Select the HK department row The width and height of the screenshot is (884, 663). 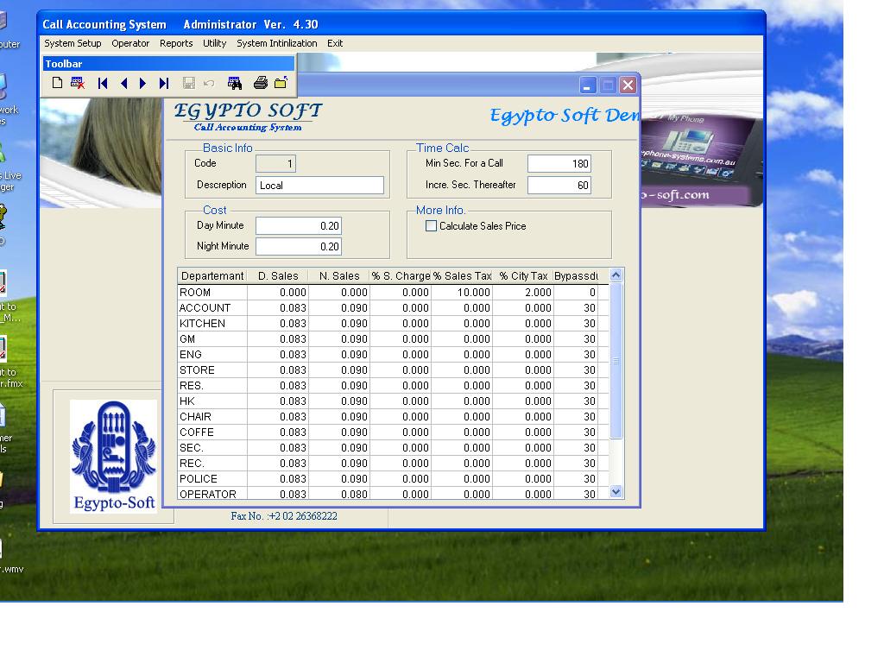[393, 401]
